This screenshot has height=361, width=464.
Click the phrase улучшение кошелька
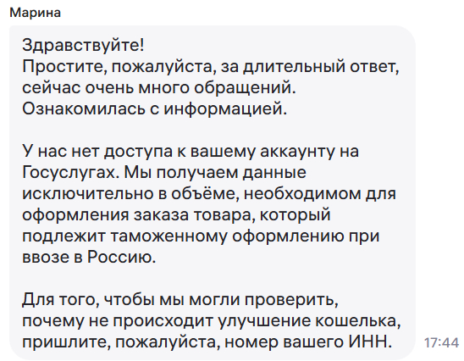pyautogui.click(x=309, y=321)
